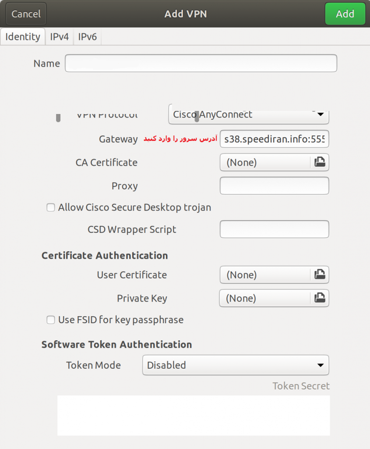Open the VPN Protocol dropdown
Image resolution: width=370 pixels, height=449 pixels.
(248, 115)
